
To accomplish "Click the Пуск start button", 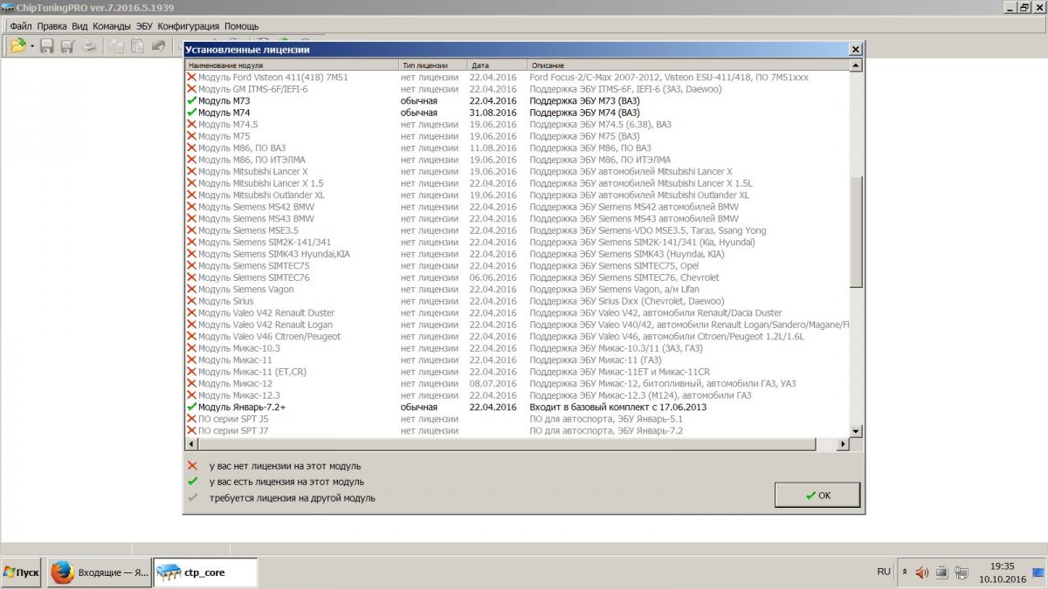I will pos(21,572).
